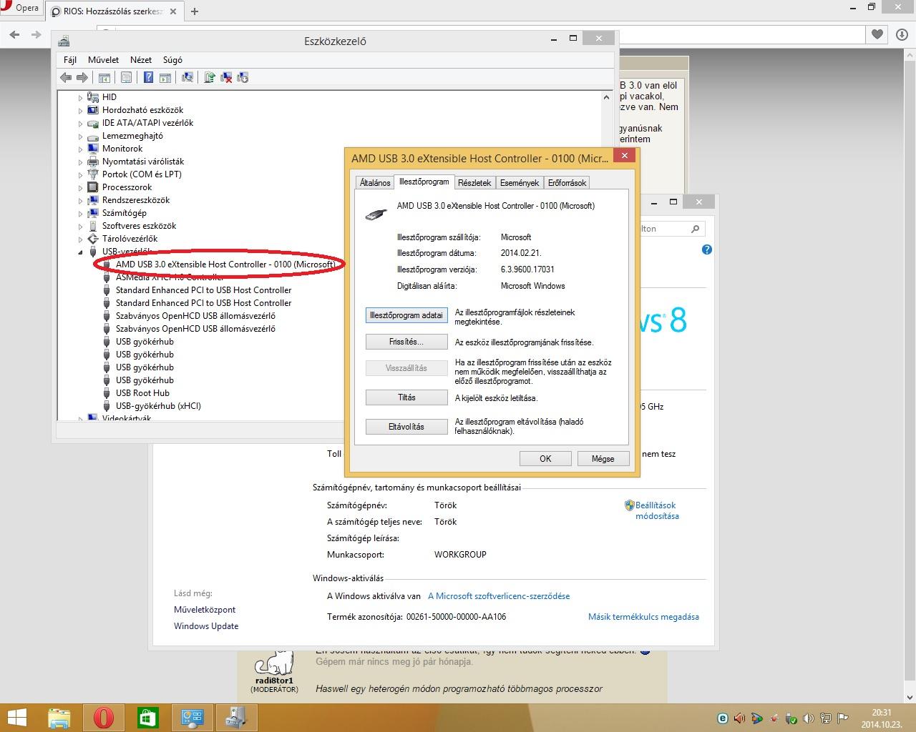This screenshot has width=916, height=732.
Task: Select the Rendszereszközök tree item
Action: (136, 200)
